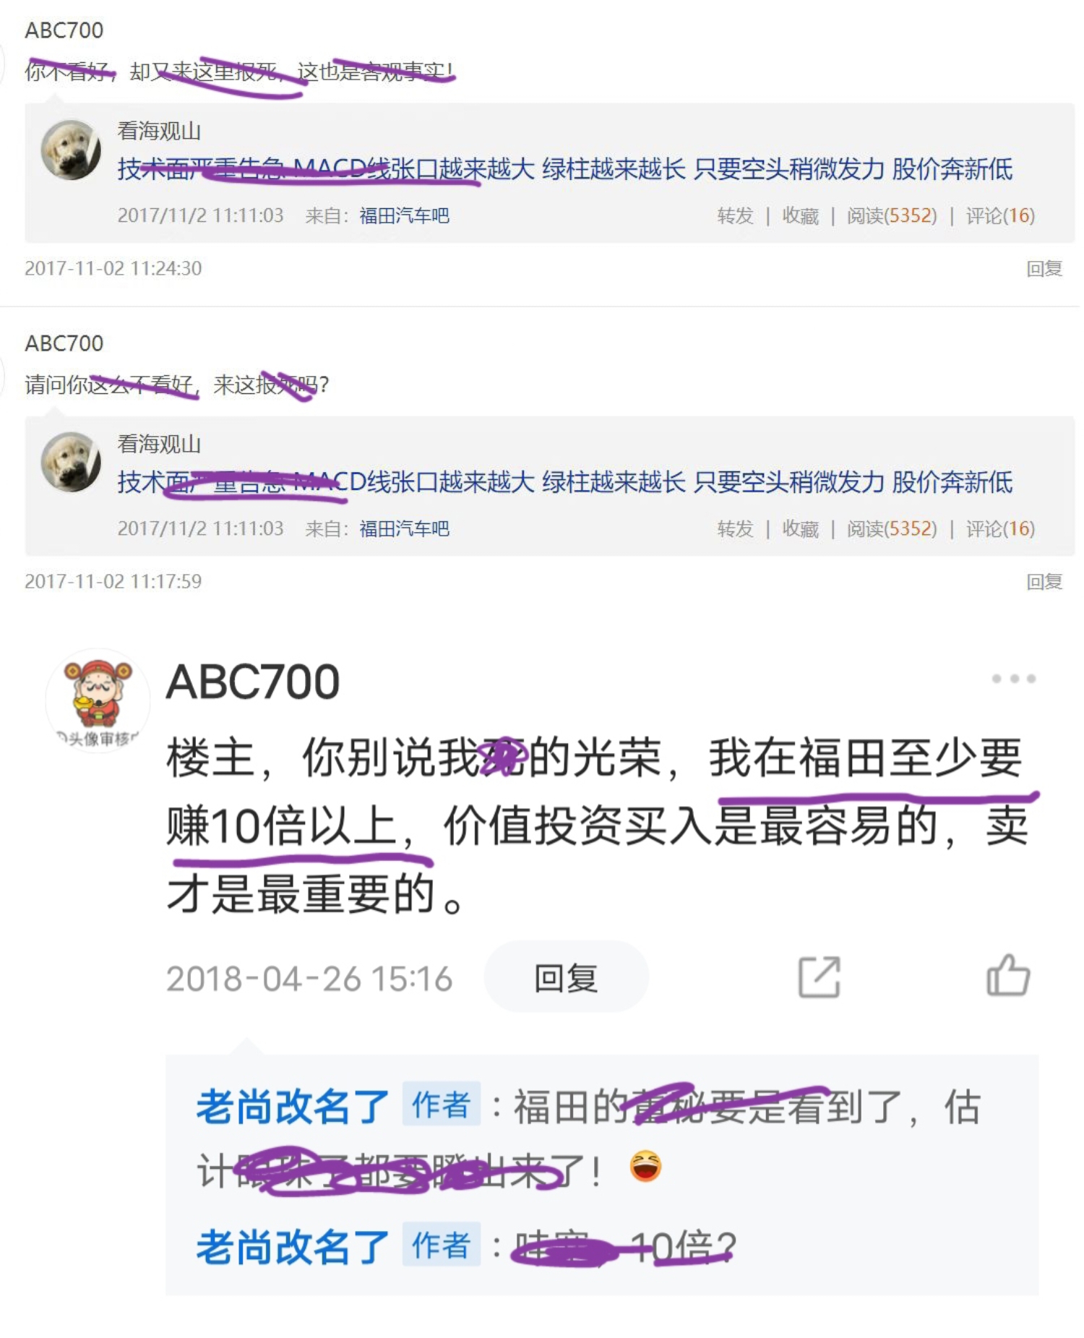The image size is (1084, 1338).
Task: Tap the share arrow icon
Action: click(820, 977)
